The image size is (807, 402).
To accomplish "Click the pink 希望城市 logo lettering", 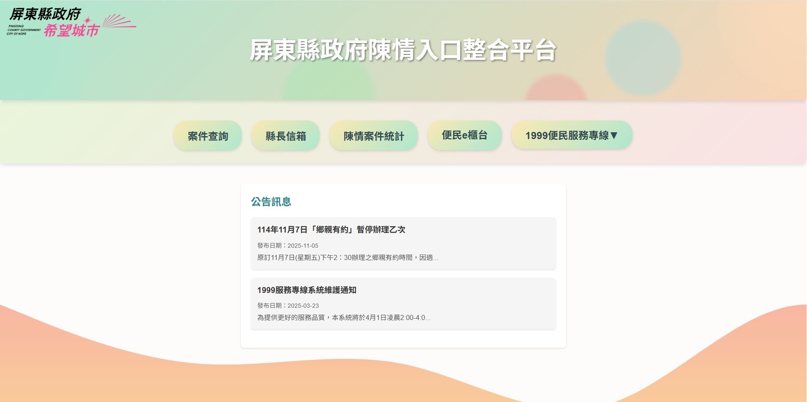I will 72,30.
